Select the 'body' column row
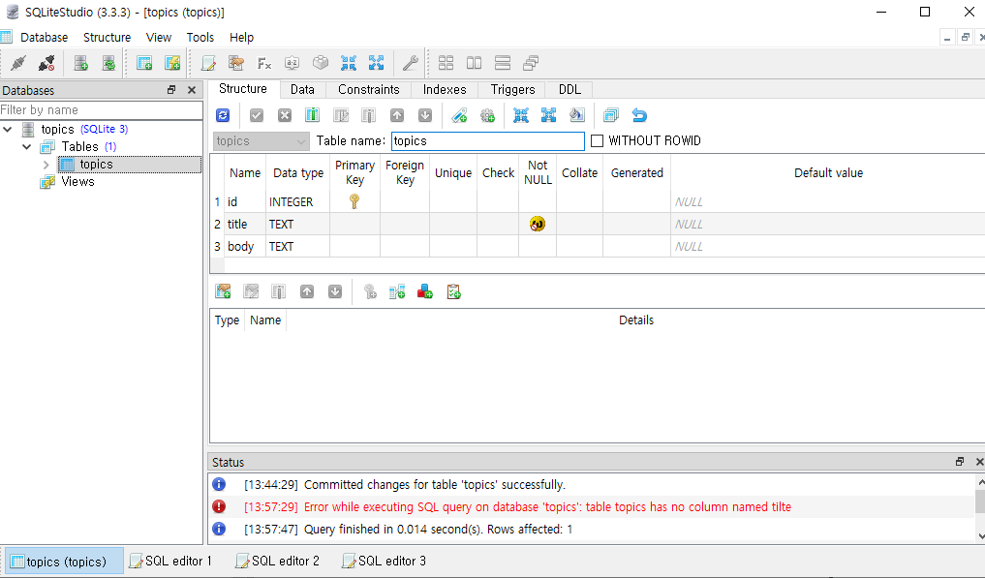The image size is (985, 578). click(x=598, y=247)
